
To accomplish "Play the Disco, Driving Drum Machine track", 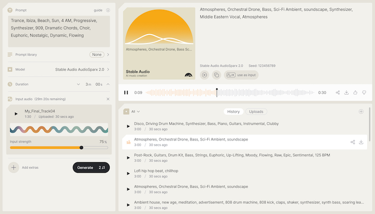I will click(x=128, y=126).
